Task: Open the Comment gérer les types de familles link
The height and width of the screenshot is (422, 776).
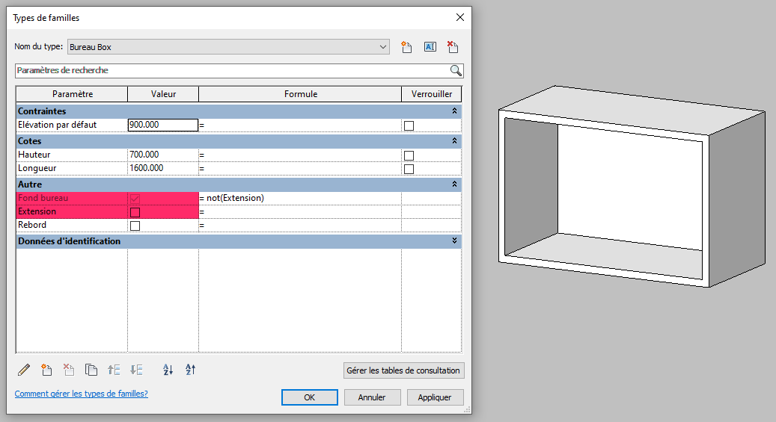Action: [81, 394]
